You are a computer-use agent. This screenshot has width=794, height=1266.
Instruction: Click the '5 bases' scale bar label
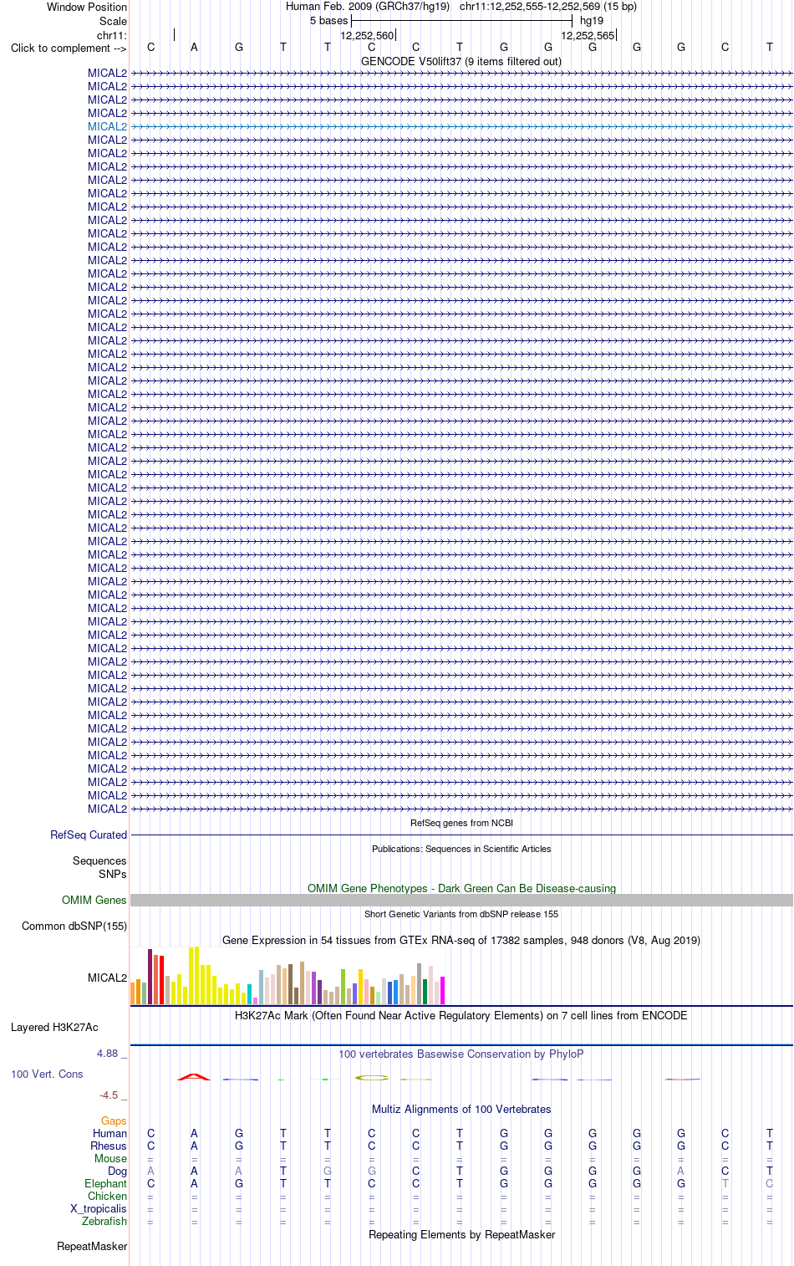pyautogui.click(x=328, y=20)
